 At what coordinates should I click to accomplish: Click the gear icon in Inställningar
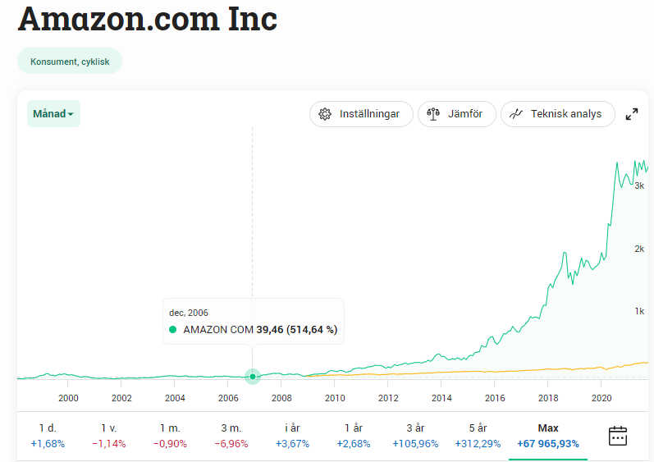click(325, 114)
